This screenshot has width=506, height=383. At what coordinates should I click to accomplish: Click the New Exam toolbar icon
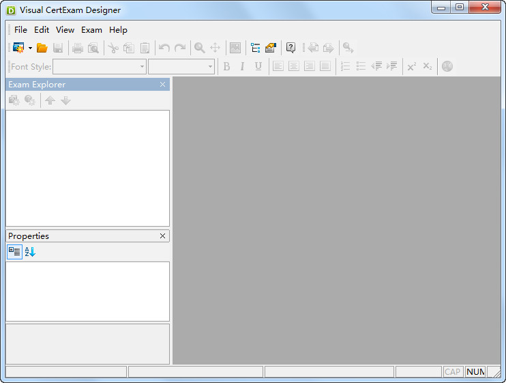tap(18, 48)
